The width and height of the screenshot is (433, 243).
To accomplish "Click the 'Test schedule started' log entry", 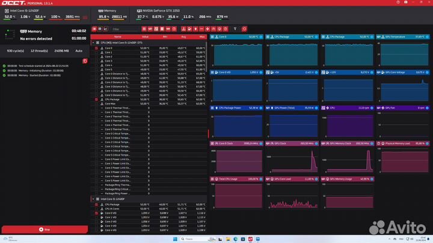I will pos(36,66).
